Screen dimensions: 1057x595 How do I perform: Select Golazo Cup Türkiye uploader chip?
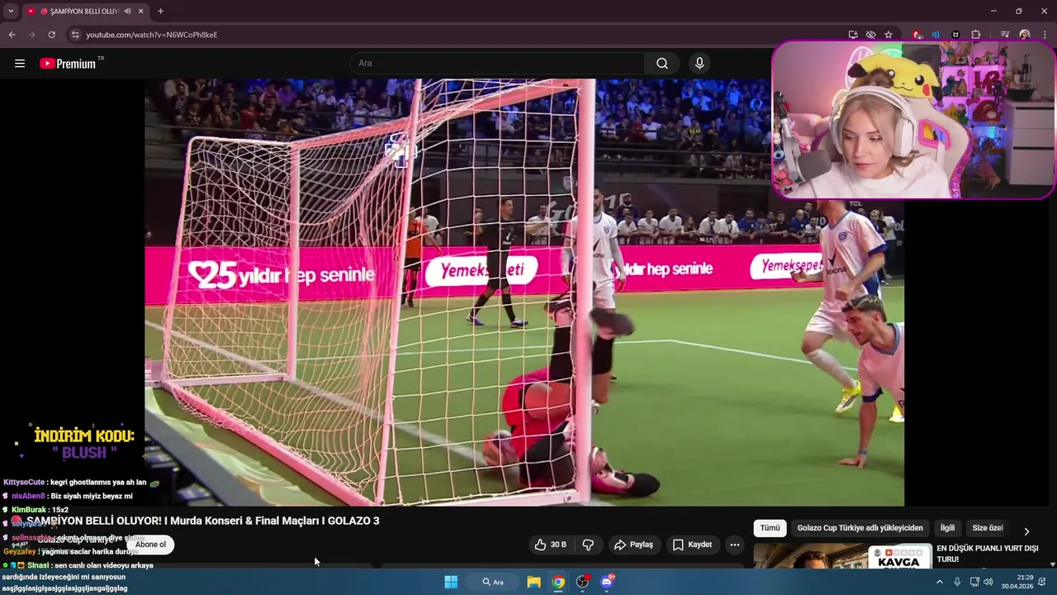tap(860, 528)
